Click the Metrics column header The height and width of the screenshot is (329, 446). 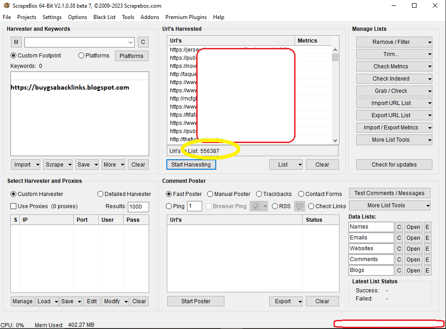point(313,41)
